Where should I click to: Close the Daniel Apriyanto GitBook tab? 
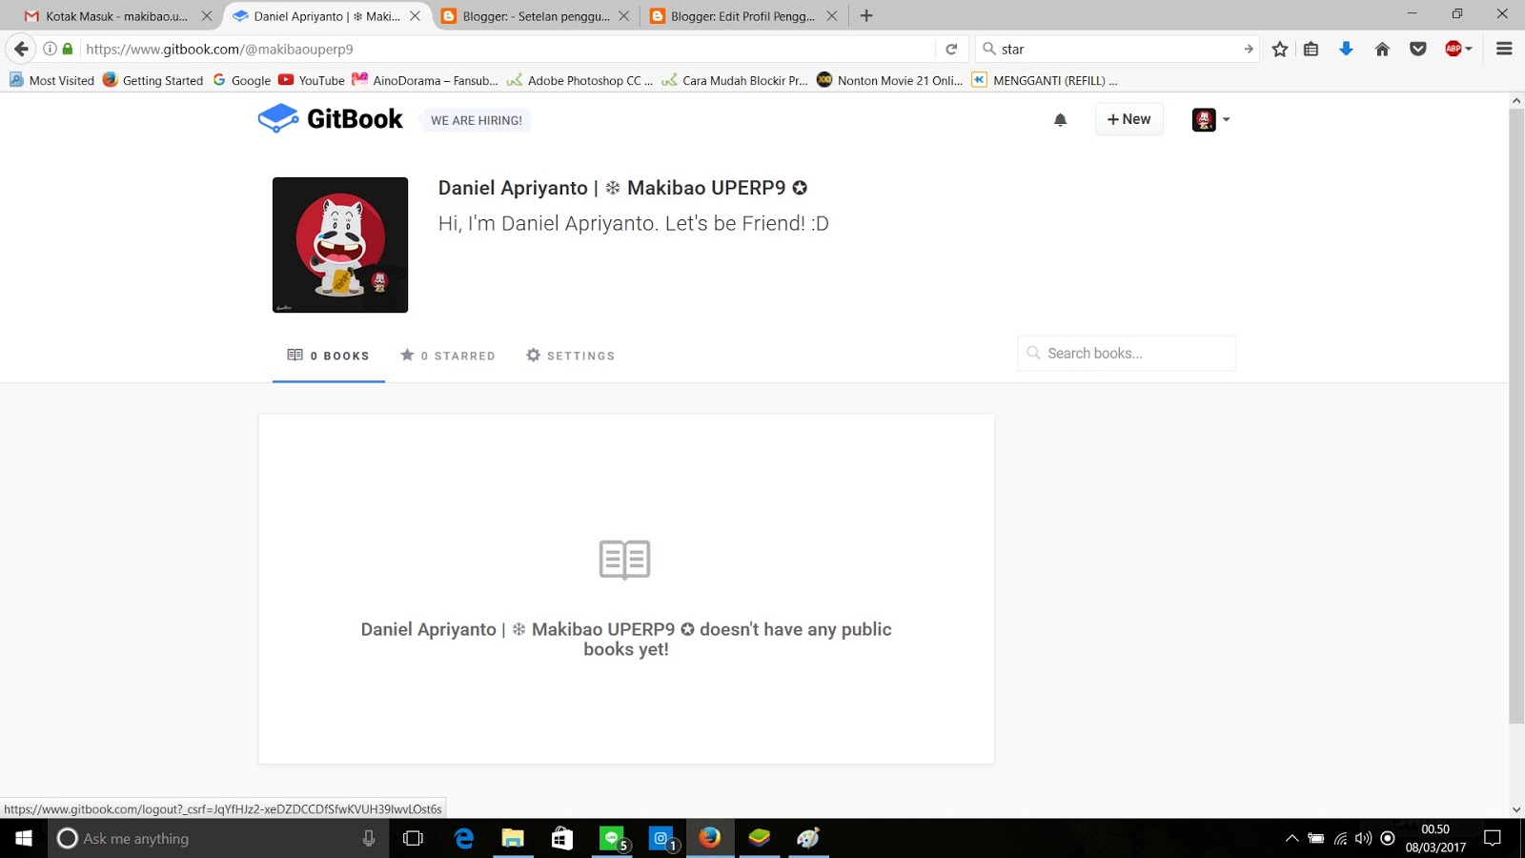[x=415, y=16]
